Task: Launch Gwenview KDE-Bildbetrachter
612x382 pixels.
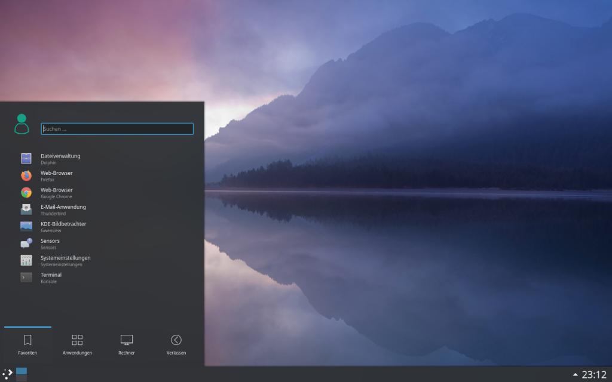Action: click(26, 226)
